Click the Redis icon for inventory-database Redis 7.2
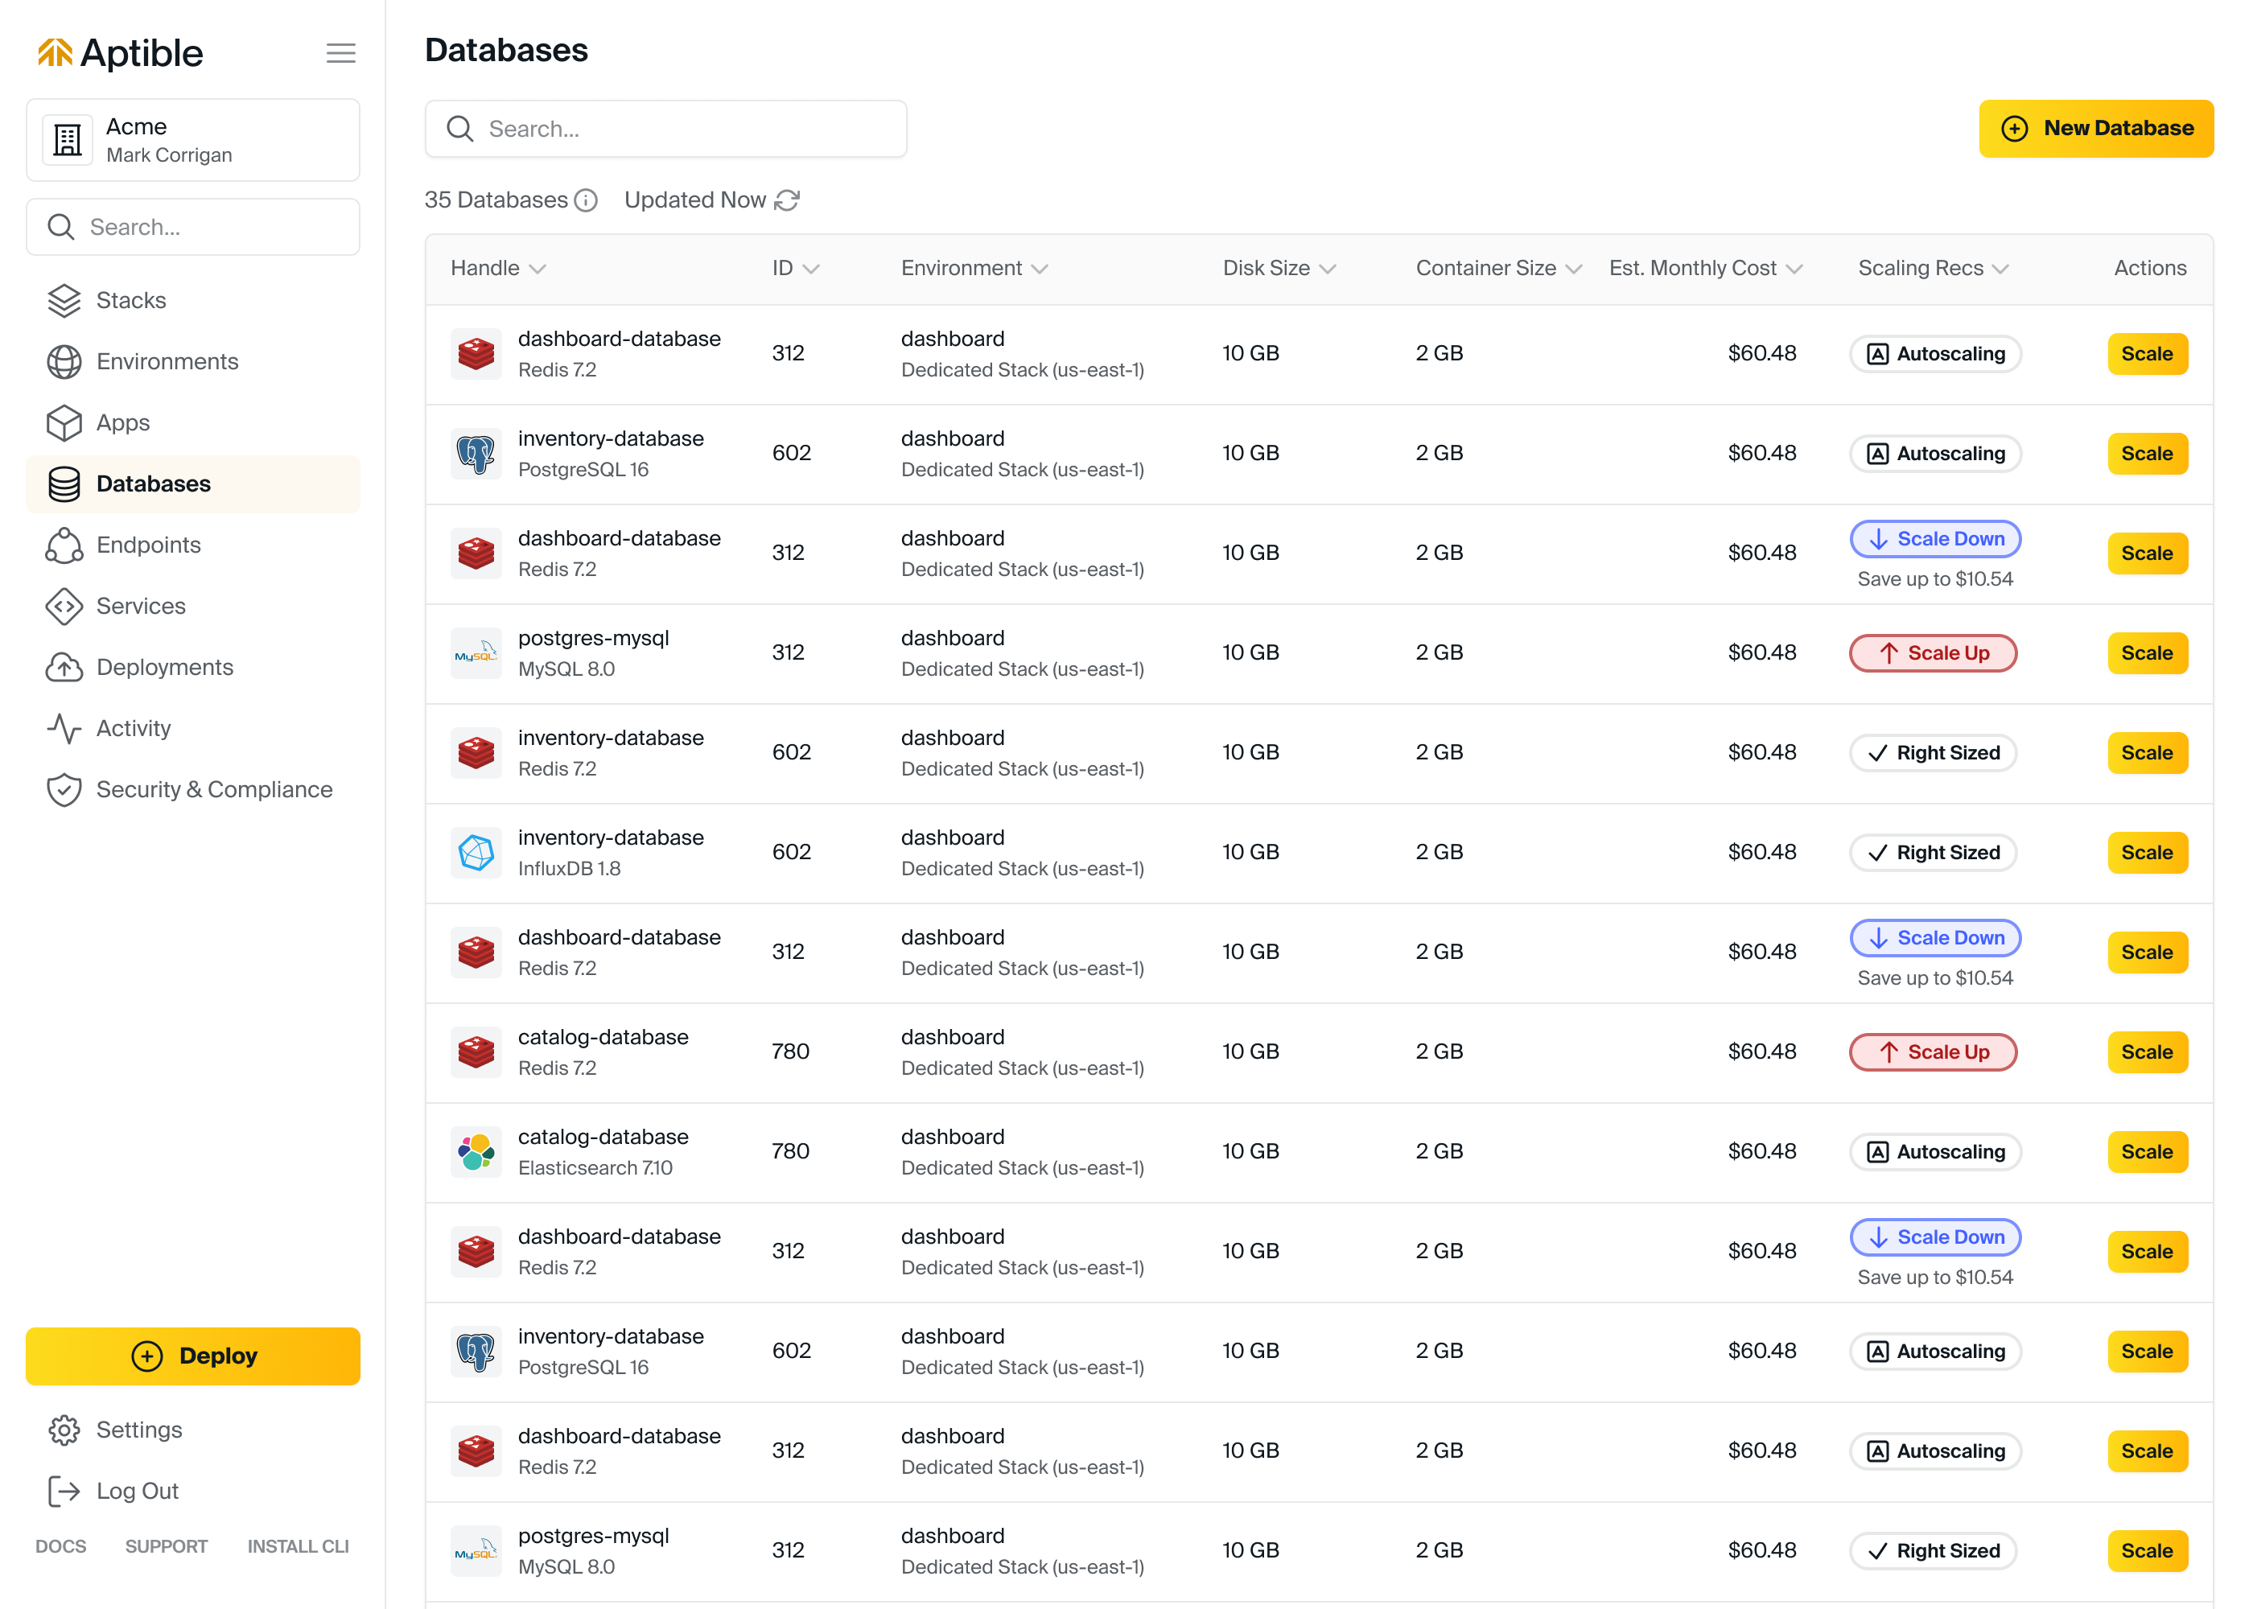The width and height of the screenshot is (2253, 1609). 476,753
